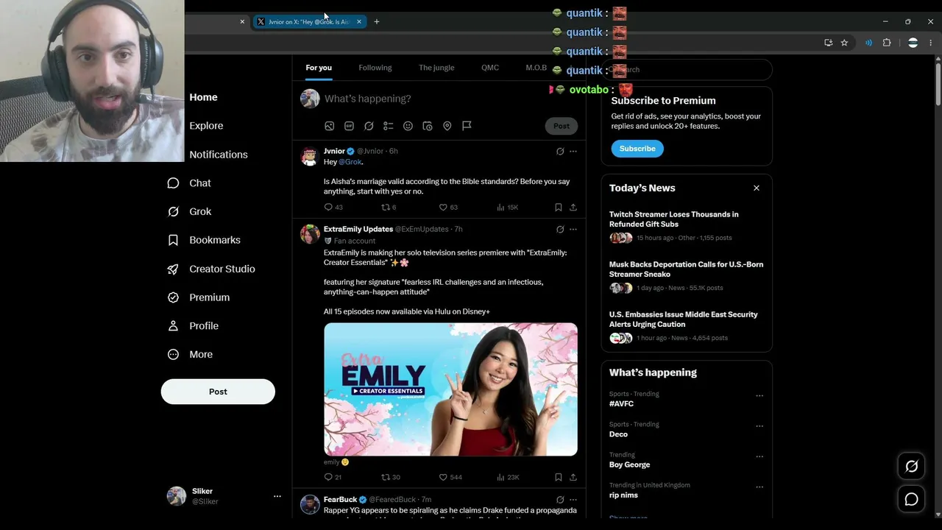Add a poll to the new post

[389, 126]
